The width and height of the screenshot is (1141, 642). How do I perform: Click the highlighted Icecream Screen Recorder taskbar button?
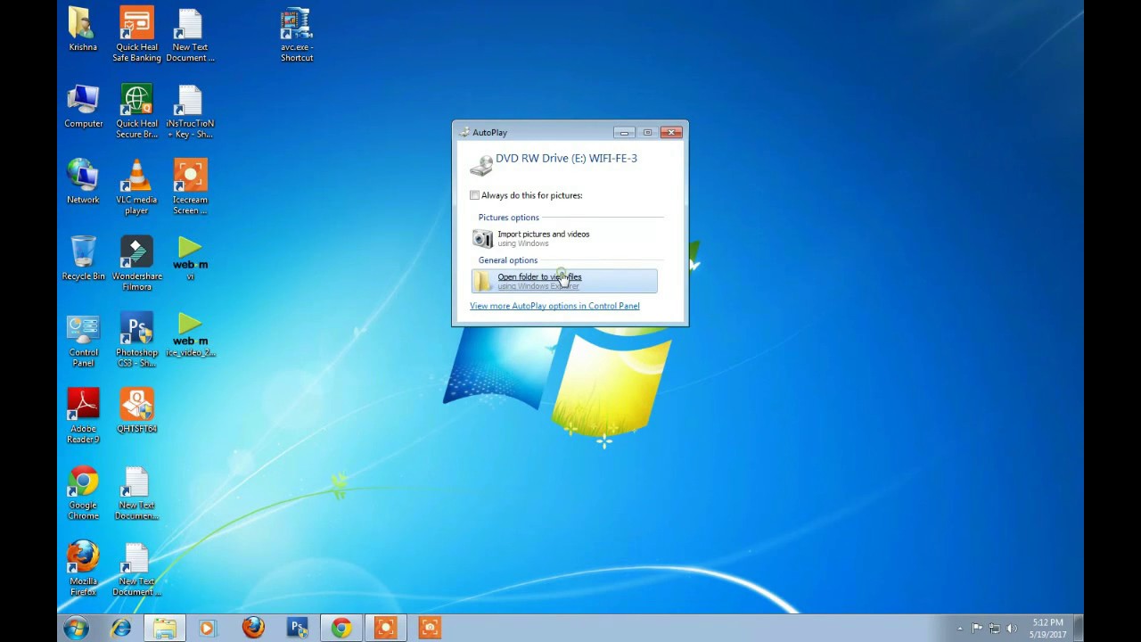tap(385, 628)
